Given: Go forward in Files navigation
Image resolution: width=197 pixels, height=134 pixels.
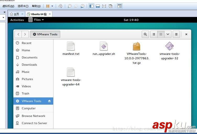Looking at the screenshot, I should (25, 34).
